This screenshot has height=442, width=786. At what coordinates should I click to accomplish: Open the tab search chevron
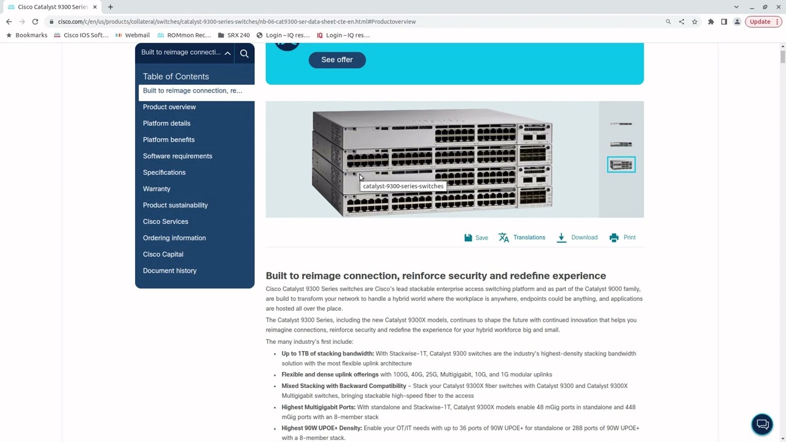click(x=735, y=7)
